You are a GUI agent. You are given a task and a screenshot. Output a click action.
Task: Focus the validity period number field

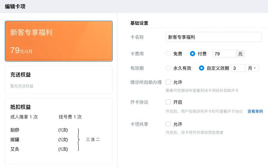(238, 68)
